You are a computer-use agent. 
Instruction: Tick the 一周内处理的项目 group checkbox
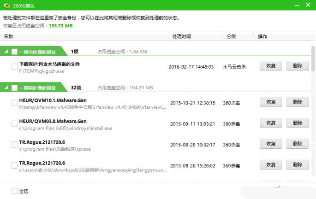click(x=15, y=52)
